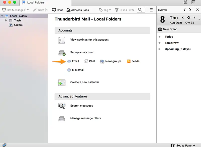Create a New Event
Screen dimensions: 201x147
pyautogui.click(x=167, y=29)
